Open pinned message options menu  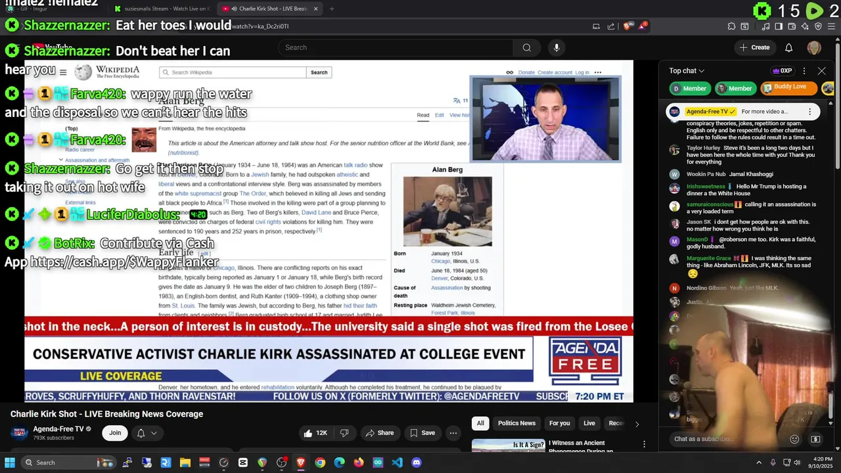809,112
